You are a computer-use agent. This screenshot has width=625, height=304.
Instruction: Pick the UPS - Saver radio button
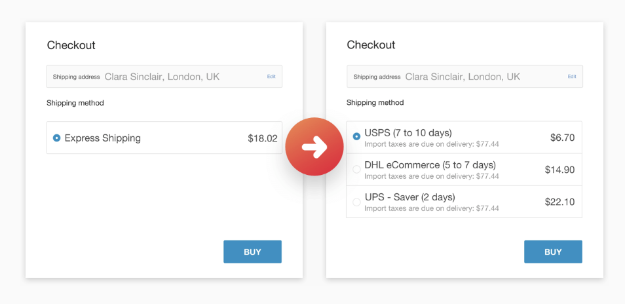click(356, 202)
